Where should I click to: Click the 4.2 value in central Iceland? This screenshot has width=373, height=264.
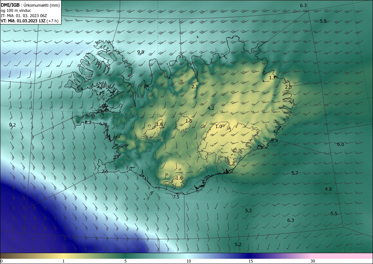211,108
